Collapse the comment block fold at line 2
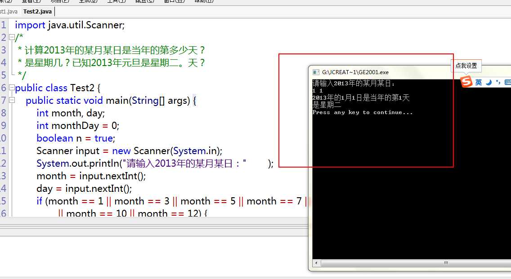Viewport: 511px width, 279px height. pyautogui.click(x=12, y=37)
